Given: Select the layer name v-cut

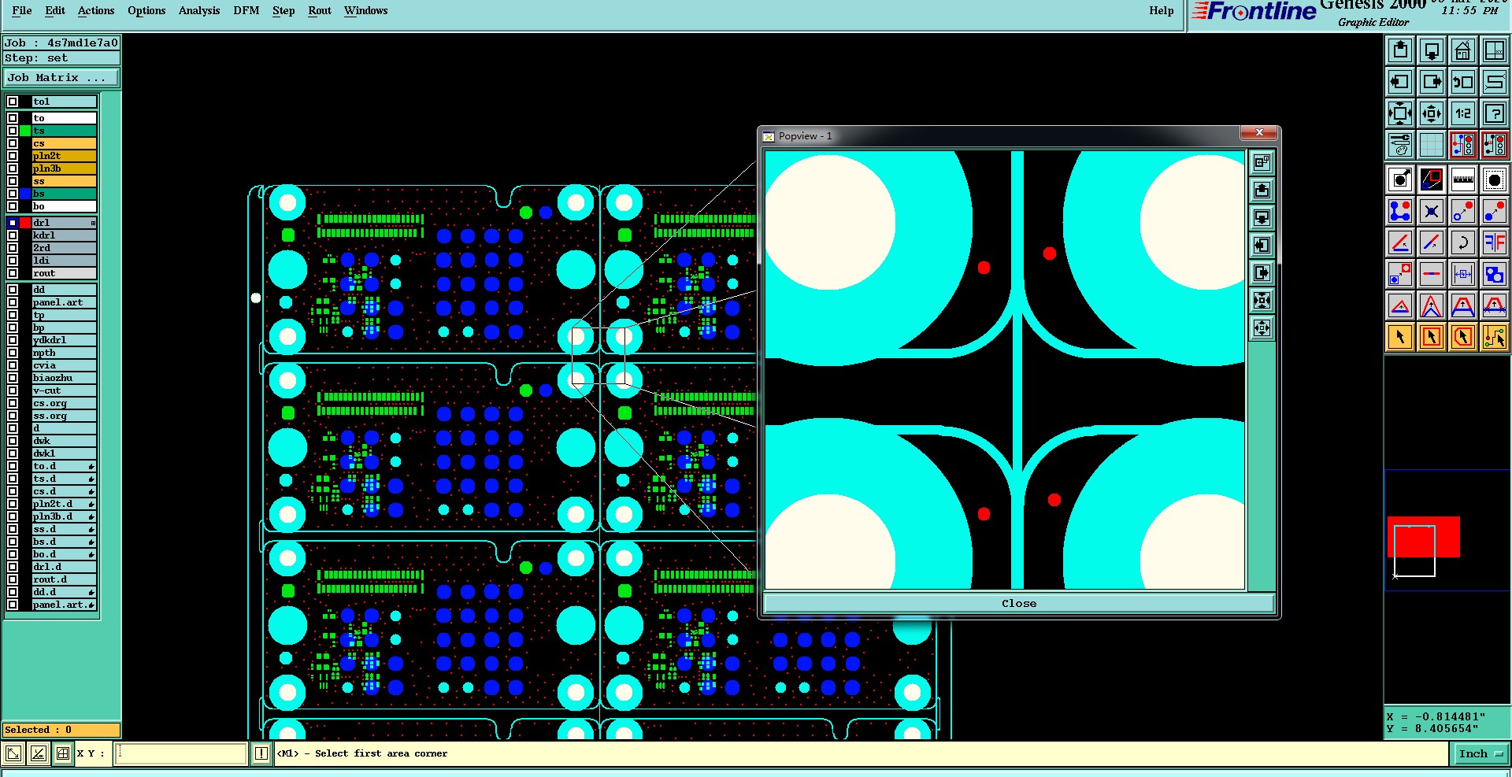Looking at the screenshot, I should tap(65, 390).
